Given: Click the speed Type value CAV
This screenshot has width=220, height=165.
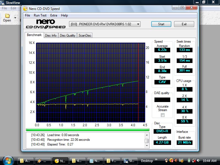Looking at the screenshot, I should pos(162,82).
